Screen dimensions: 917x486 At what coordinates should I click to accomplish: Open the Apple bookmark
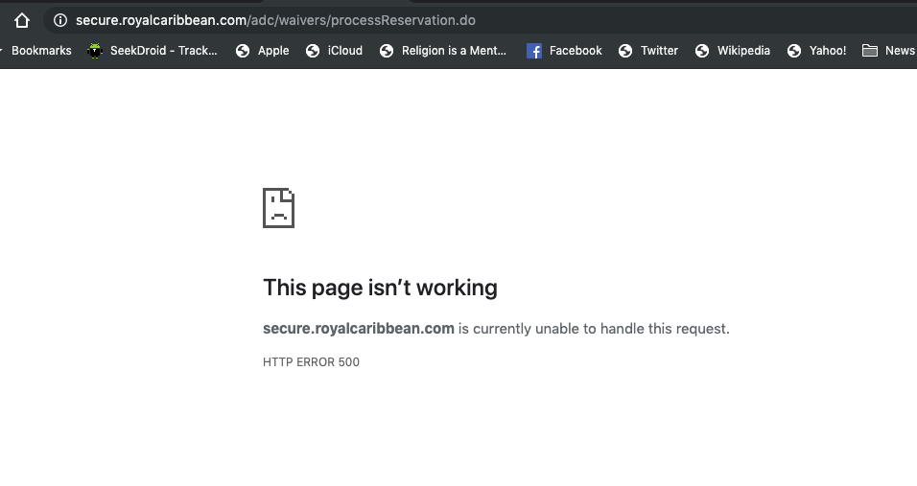tap(262, 51)
